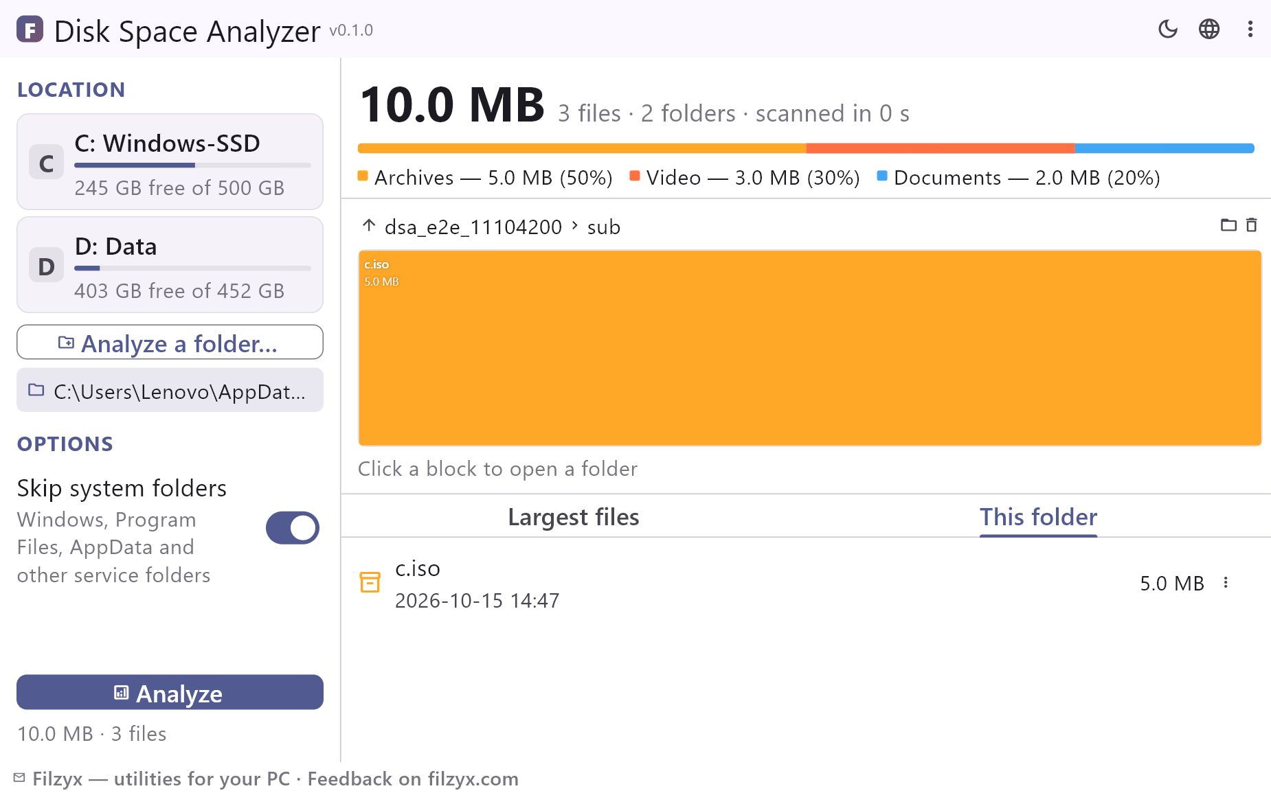Click '245 GB free of 500 GB' text

(x=179, y=187)
